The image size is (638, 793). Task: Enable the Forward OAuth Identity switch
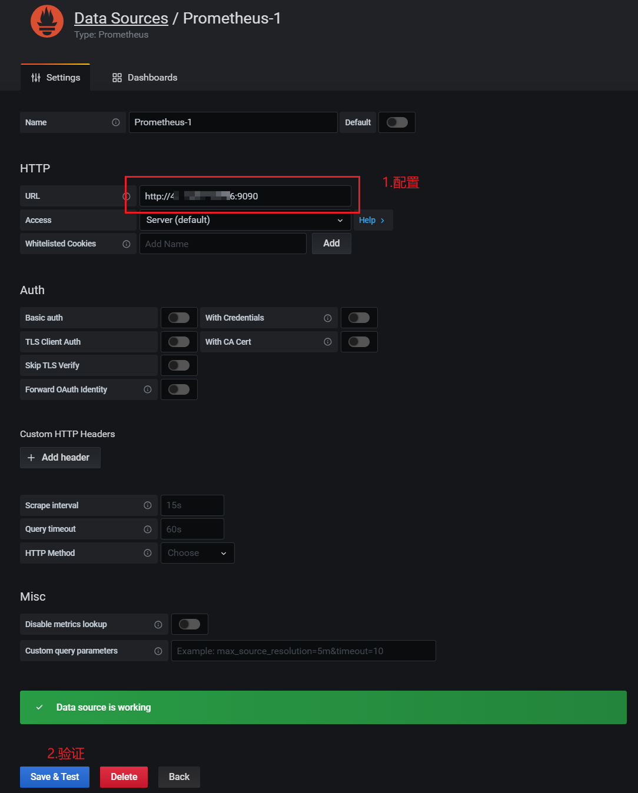179,389
